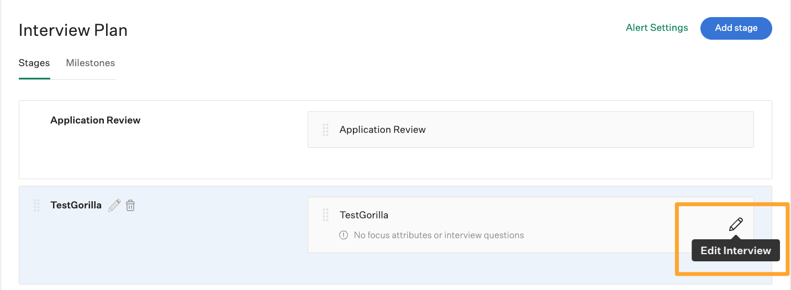Image resolution: width=791 pixels, height=290 pixels.
Task: Select the Stages tab
Action: tap(34, 63)
